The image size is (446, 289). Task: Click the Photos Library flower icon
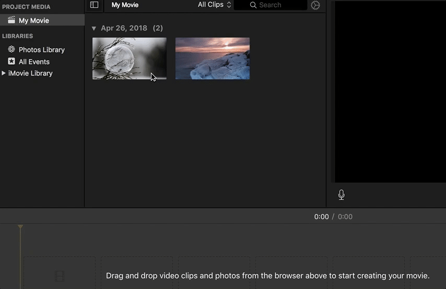pos(11,50)
